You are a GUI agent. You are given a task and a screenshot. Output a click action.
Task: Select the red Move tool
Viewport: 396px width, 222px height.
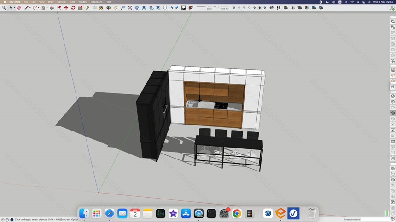66,8
